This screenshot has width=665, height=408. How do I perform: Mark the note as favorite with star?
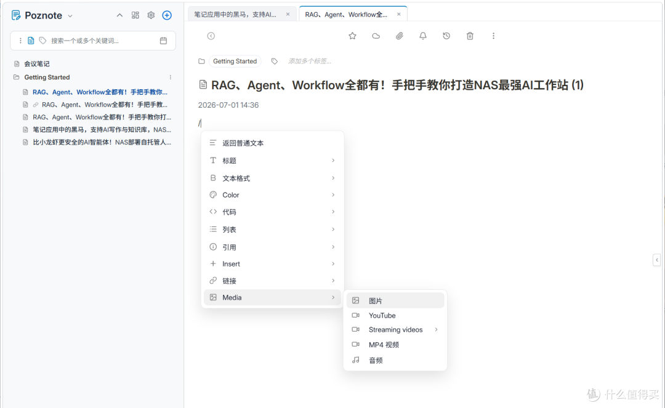(x=352, y=36)
